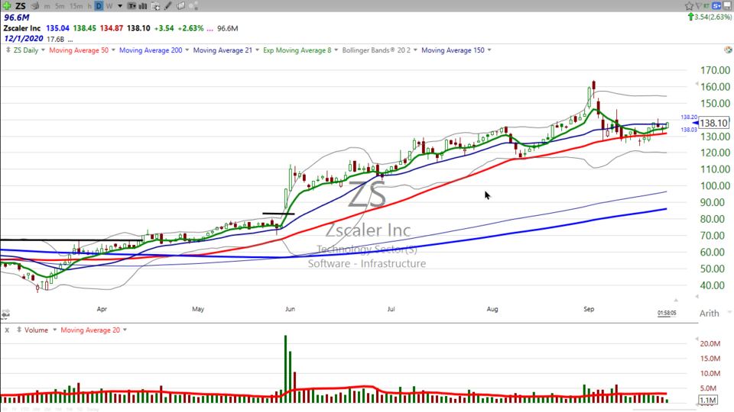This screenshot has height=412, width=734.
Task: Click the ellipsis after 17.6B
Action: (70, 40)
